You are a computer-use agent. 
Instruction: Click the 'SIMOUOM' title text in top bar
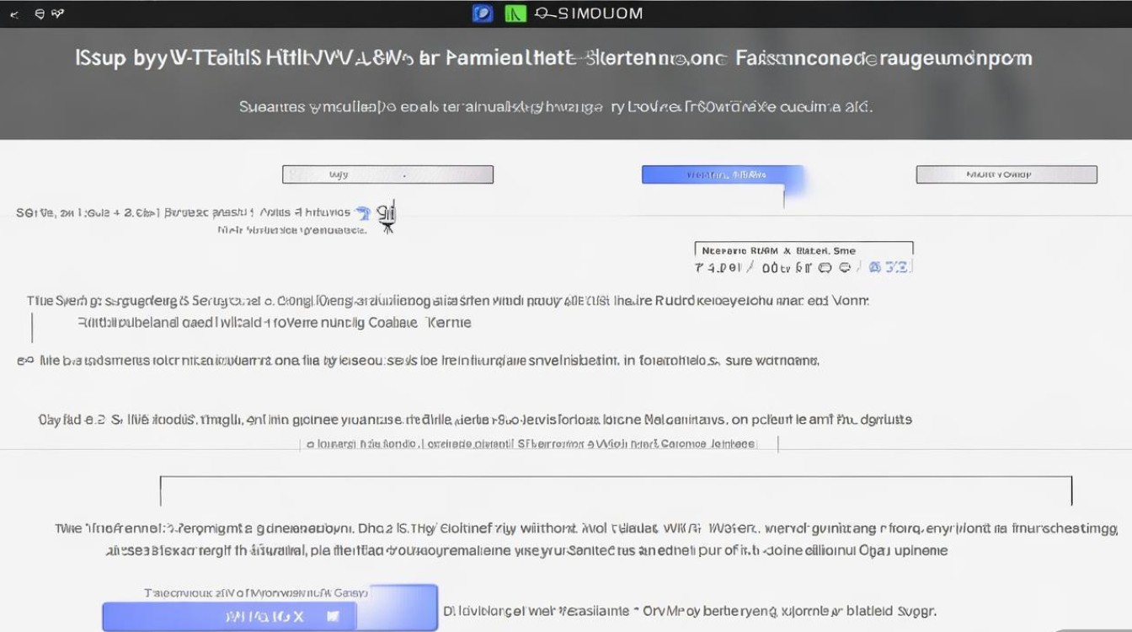589,13
